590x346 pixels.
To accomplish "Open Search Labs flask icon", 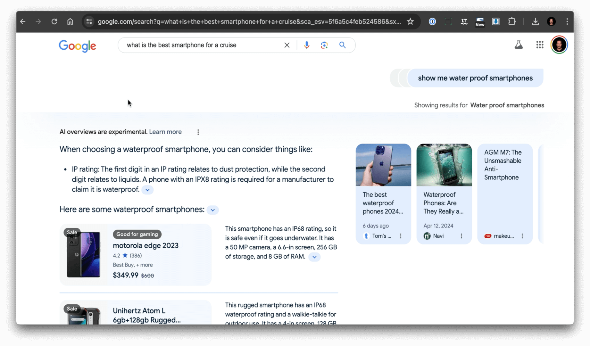I will (x=519, y=45).
